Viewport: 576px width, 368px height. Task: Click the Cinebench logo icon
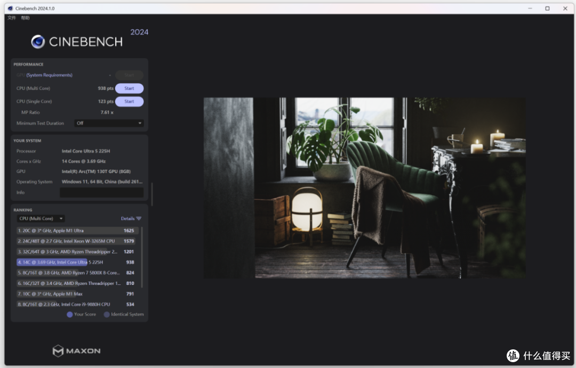click(x=38, y=42)
